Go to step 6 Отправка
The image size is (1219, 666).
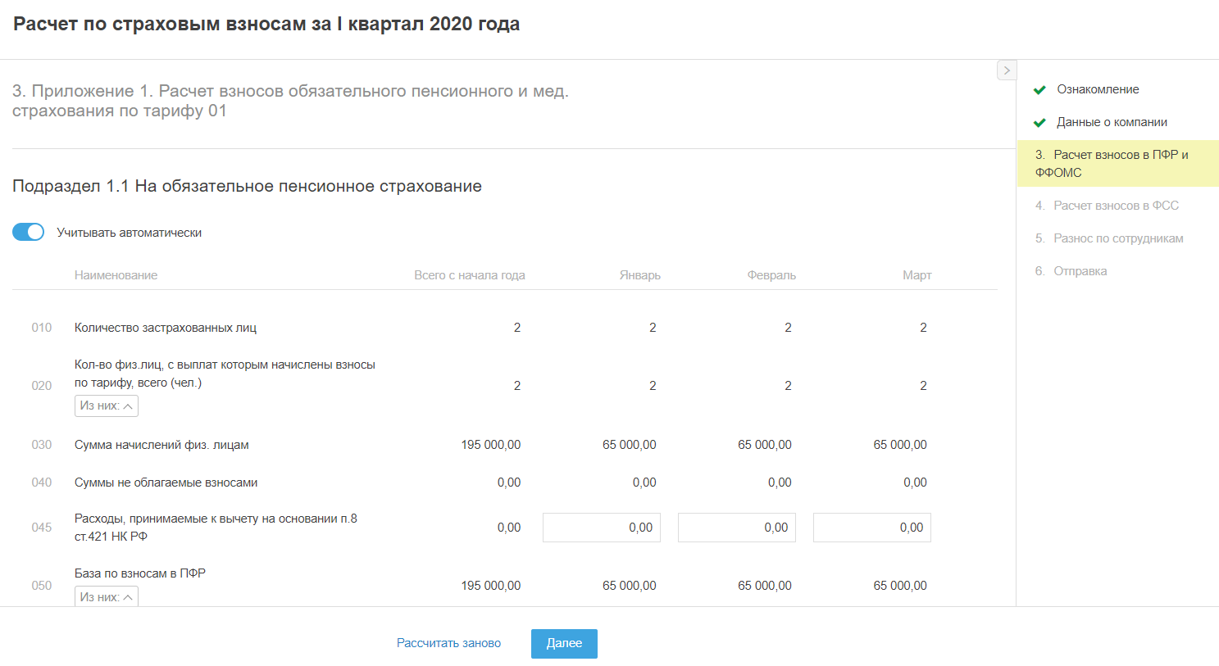click(1080, 271)
